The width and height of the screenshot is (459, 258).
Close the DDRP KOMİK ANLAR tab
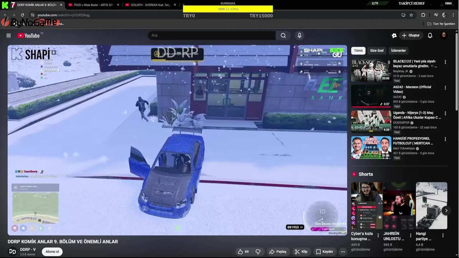click(x=61, y=5)
